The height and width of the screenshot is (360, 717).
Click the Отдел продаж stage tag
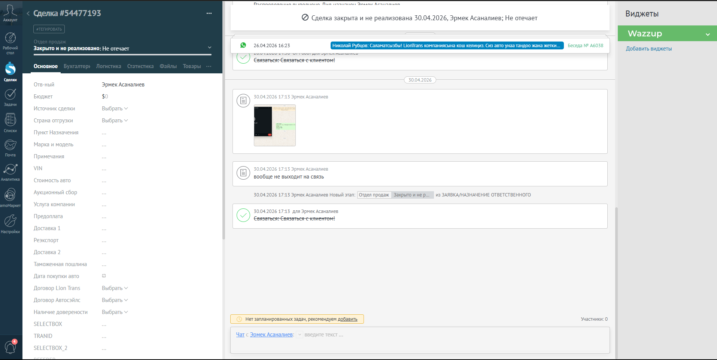374,195
